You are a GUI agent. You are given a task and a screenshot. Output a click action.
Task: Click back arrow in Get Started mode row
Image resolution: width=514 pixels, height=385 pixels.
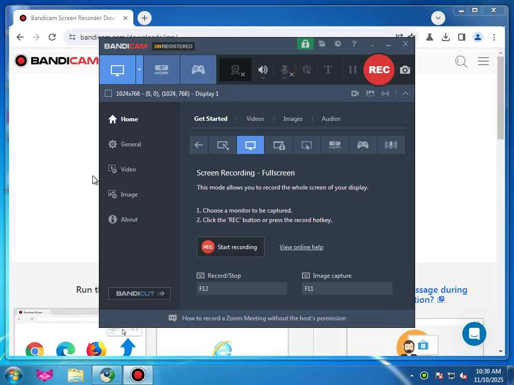(x=199, y=145)
